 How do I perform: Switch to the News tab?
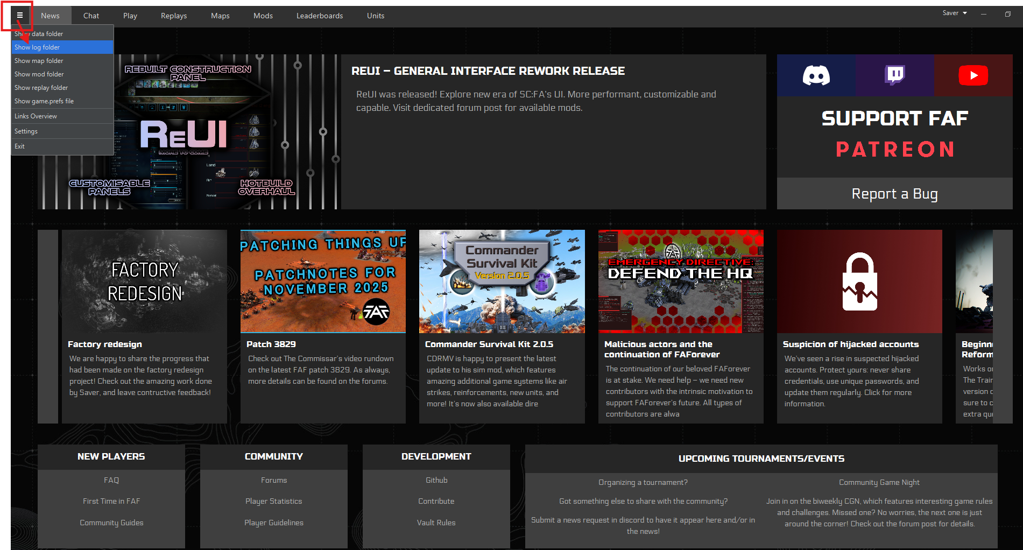point(50,16)
